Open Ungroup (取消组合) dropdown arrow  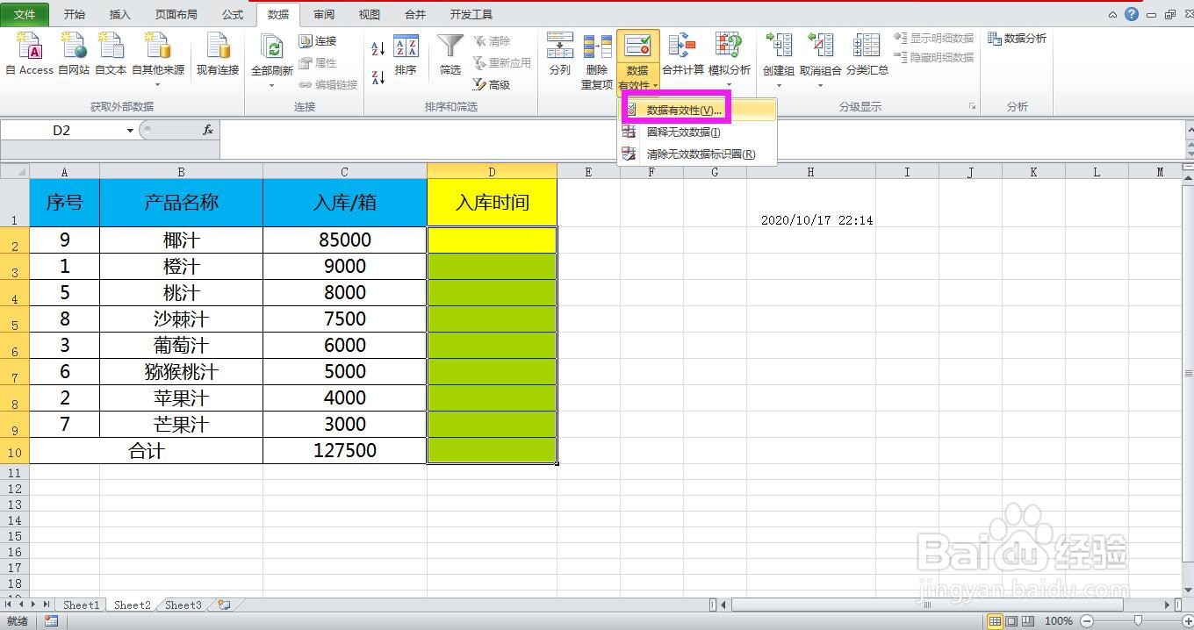820,85
